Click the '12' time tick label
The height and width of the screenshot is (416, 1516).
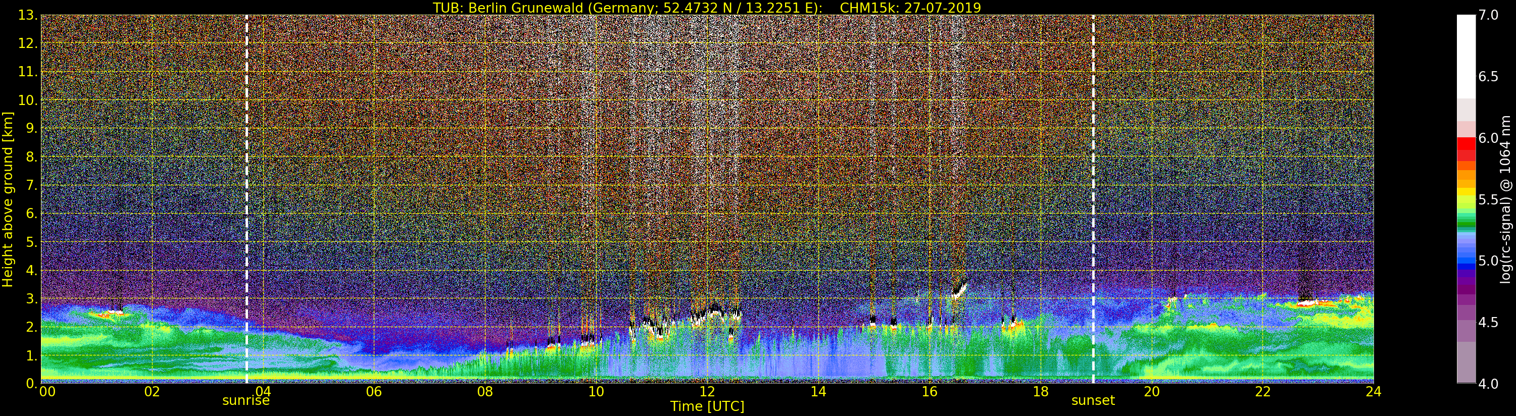[x=707, y=392]
